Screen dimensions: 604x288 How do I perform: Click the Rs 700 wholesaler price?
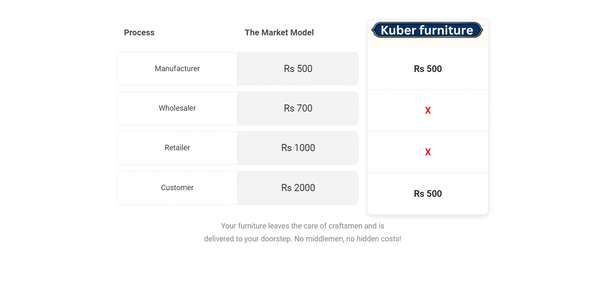pyautogui.click(x=298, y=108)
